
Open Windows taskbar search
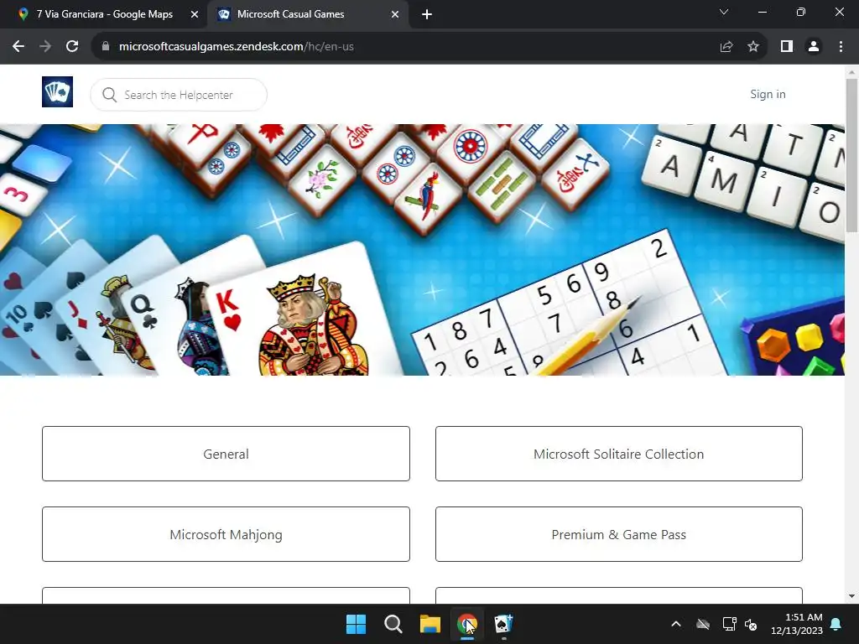pyautogui.click(x=393, y=624)
